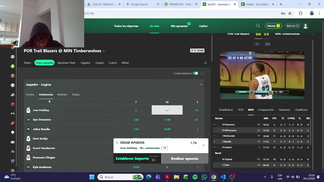Select Ayo Dosunmu 7 assists odds 3.50
Screen dimensions: 324x182
point(136,120)
